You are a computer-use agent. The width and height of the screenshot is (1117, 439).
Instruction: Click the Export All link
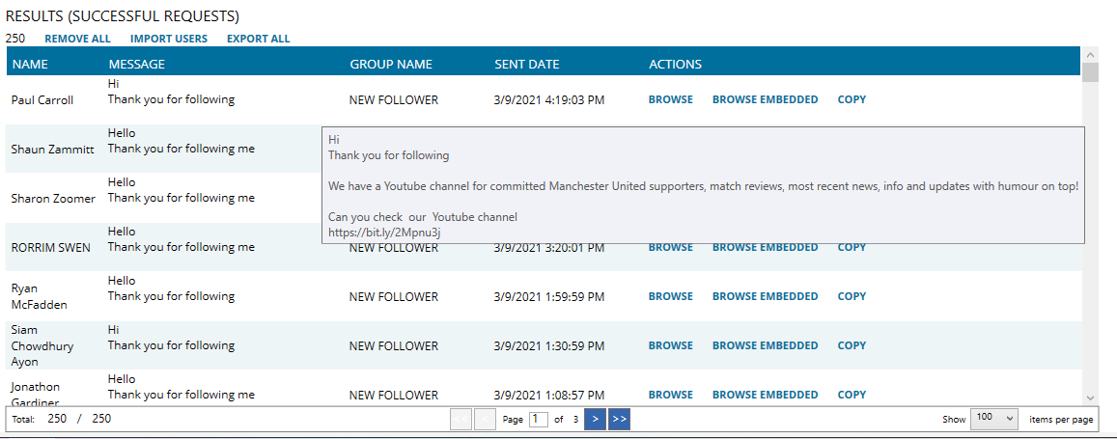259,39
